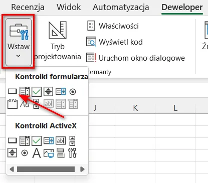Open the Automatyzacja tab
The image size is (208, 183).
click(121, 7)
